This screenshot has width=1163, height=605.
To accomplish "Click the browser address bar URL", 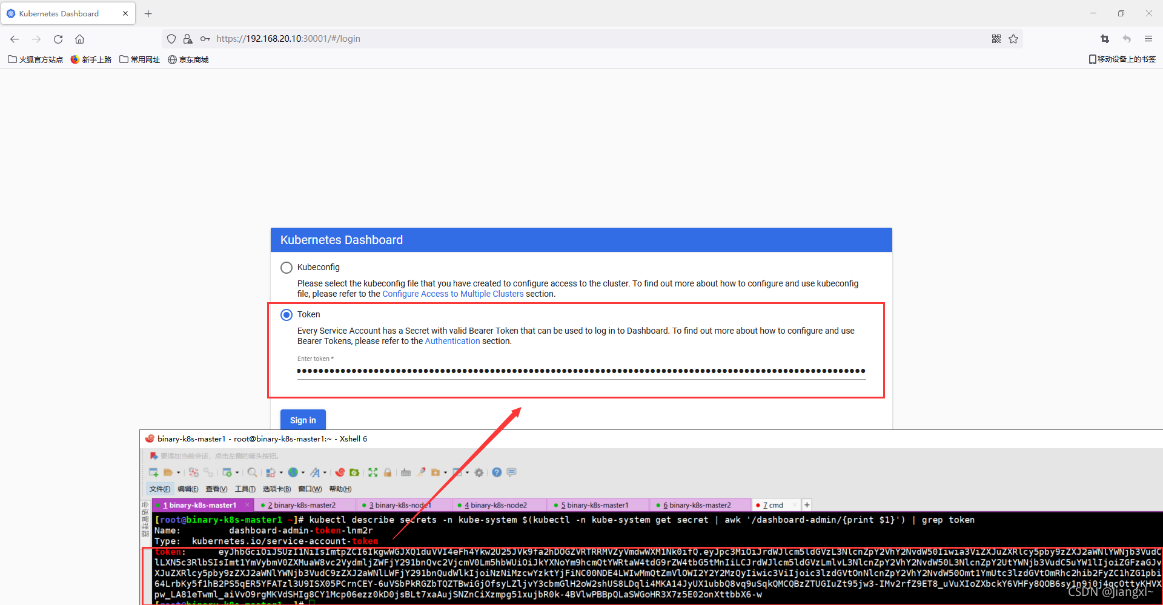I will pos(288,39).
